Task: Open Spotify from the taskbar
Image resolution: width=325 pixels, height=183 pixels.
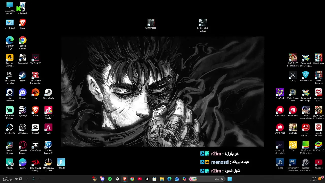Action: pos(110,179)
